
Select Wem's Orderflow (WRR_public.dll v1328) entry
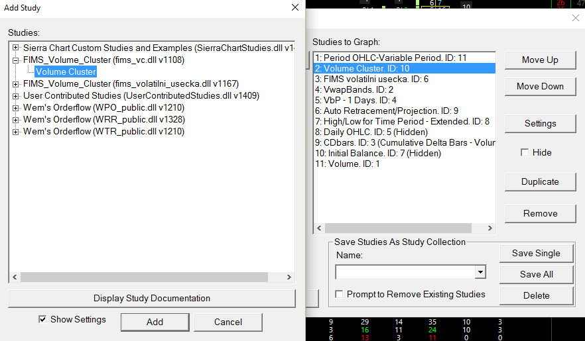click(x=104, y=119)
